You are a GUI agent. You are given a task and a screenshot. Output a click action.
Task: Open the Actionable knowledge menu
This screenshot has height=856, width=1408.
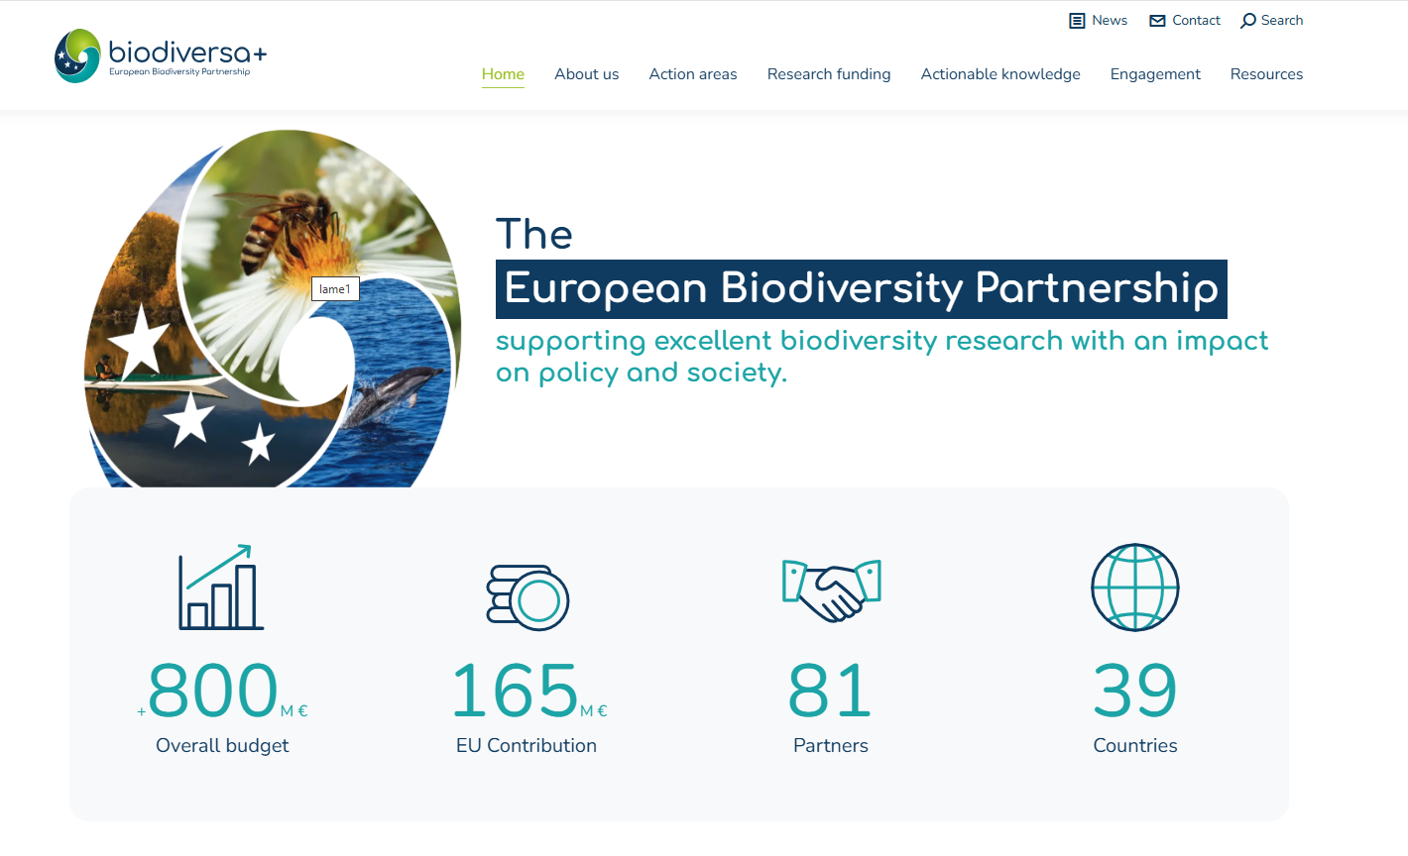(1000, 74)
